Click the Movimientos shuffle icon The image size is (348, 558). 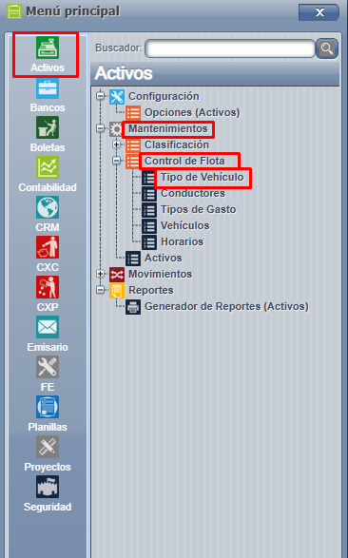tap(117, 275)
